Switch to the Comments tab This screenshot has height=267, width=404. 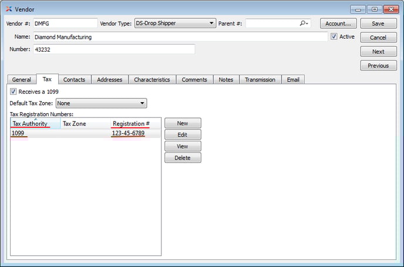pyautogui.click(x=194, y=80)
